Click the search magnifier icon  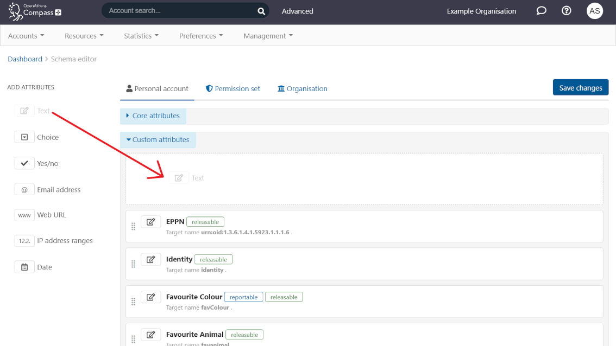(x=261, y=11)
